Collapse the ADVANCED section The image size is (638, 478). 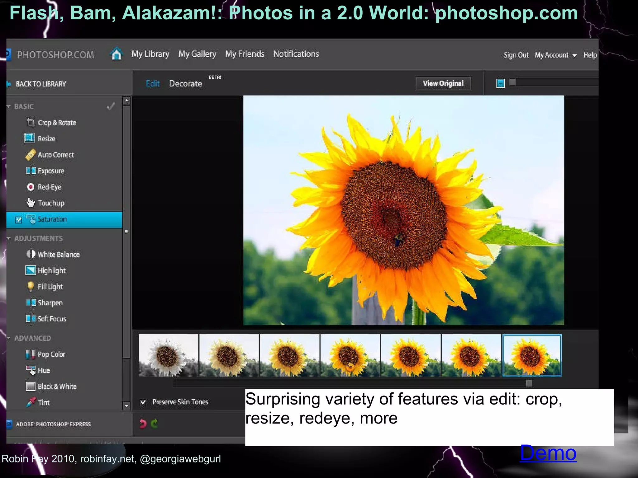pyautogui.click(x=9, y=338)
